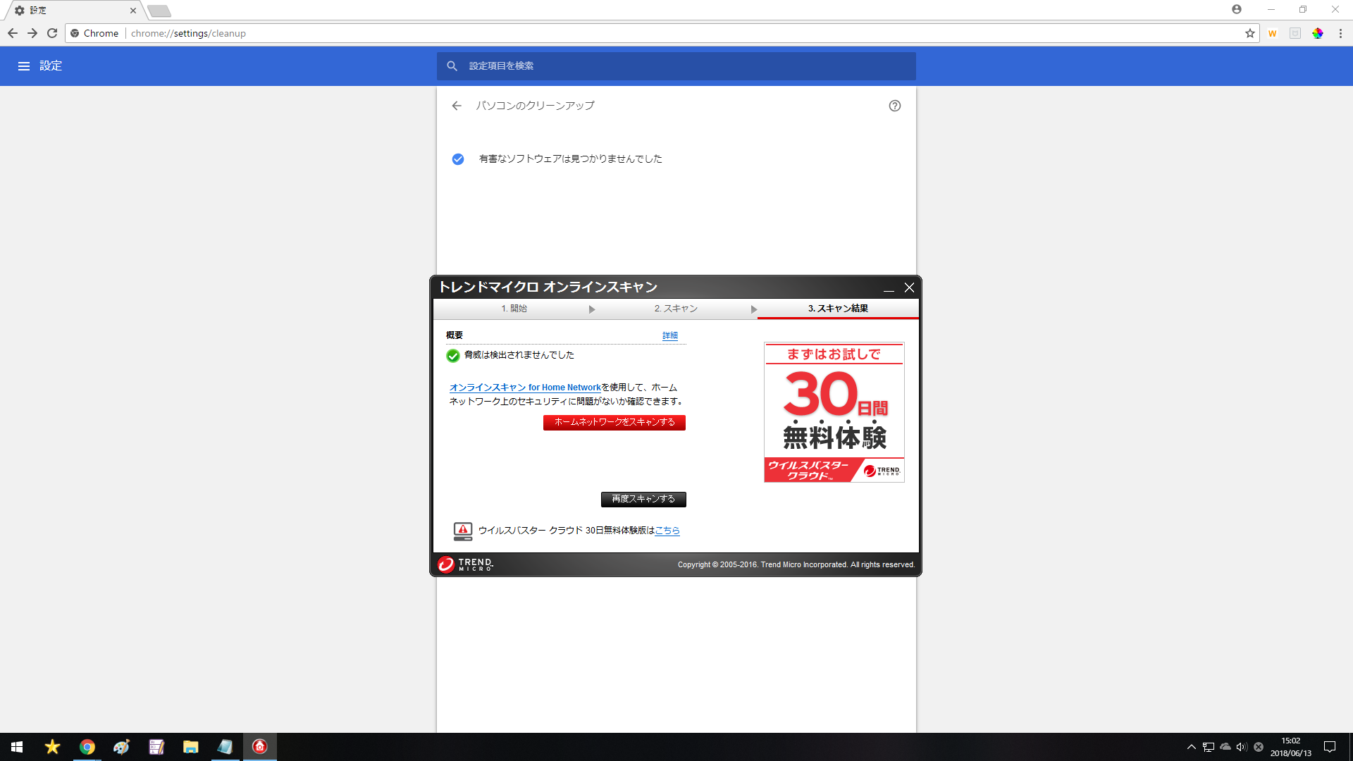The height and width of the screenshot is (761, 1353).
Task: Show hidden system tray icons
Action: tap(1192, 747)
